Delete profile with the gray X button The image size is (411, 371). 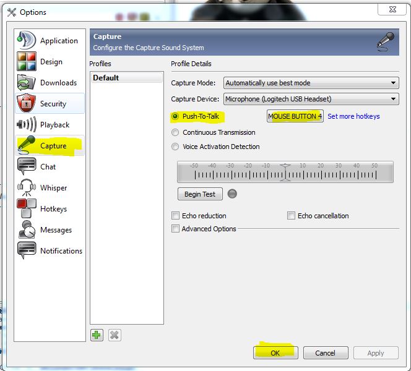115,335
